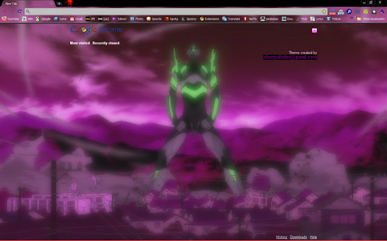Open the Translate bookmark

click(231, 19)
